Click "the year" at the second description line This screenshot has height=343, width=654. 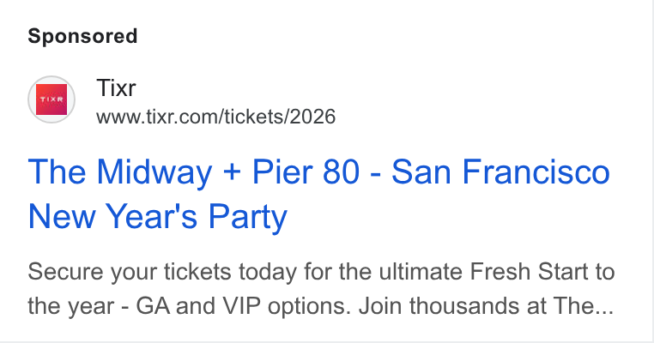point(71,307)
